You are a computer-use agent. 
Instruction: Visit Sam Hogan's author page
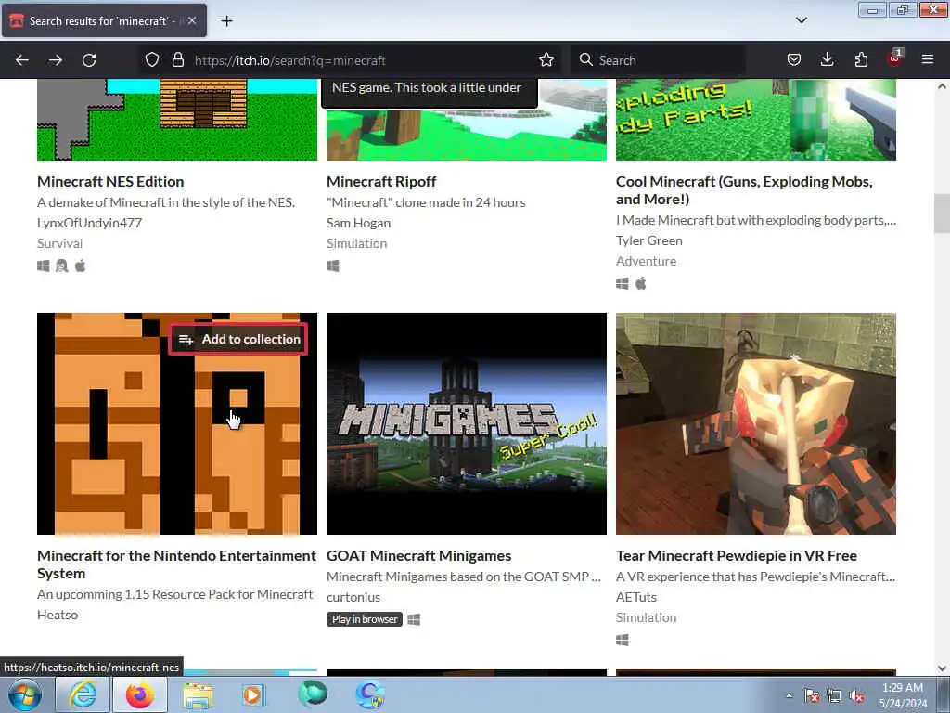[358, 223]
